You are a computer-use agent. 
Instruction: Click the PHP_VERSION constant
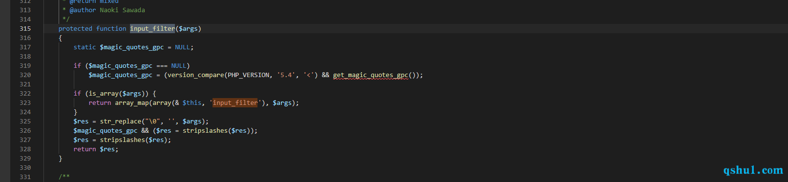pyautogui.click(x=248, y=75)
